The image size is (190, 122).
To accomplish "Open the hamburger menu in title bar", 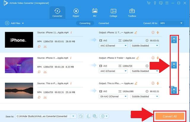I will point(167,3).
